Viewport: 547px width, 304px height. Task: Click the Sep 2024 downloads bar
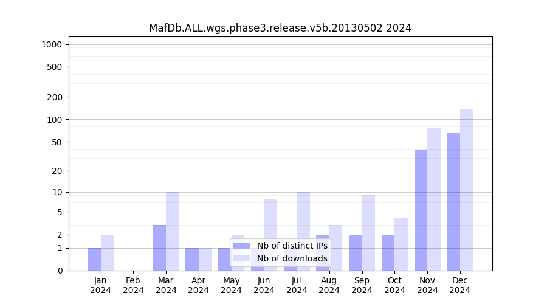pos(368,233)
